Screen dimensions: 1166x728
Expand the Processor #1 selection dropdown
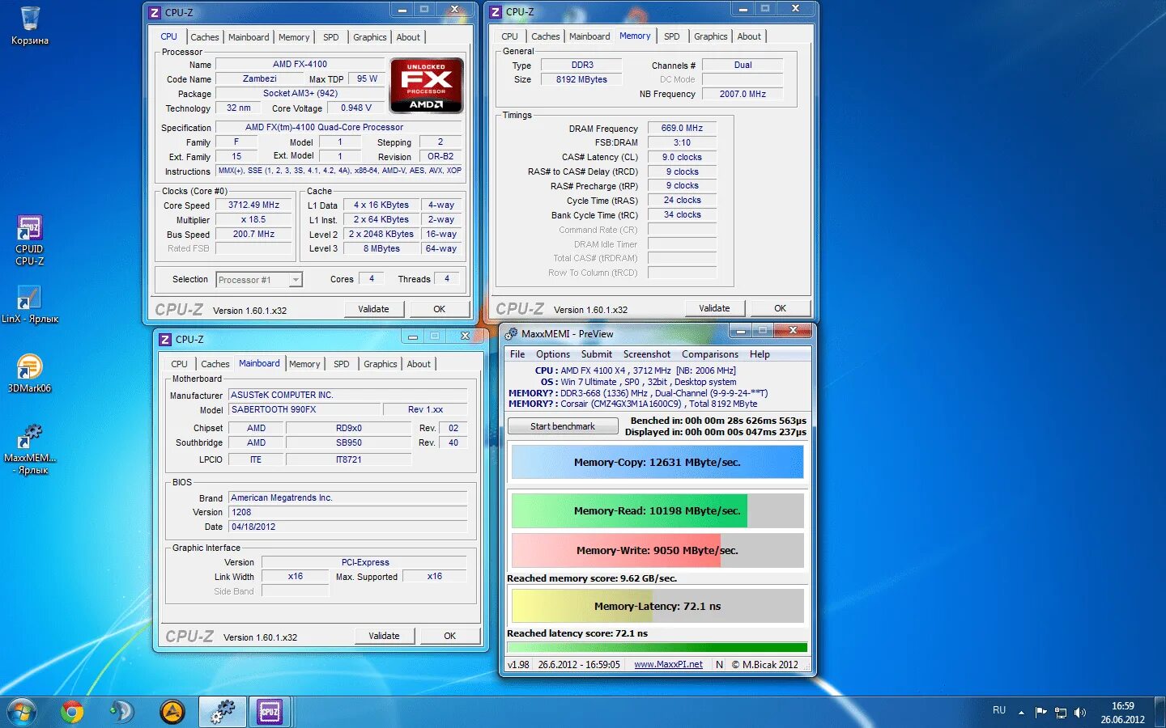296,280
